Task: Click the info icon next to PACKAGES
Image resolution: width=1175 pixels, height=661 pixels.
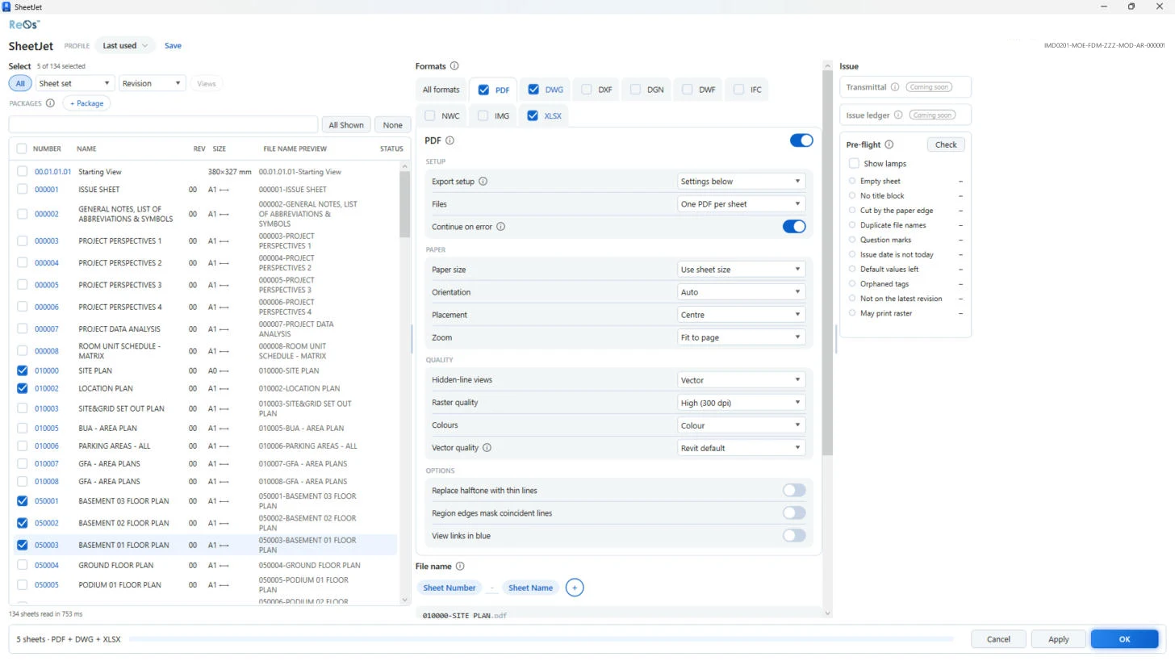Action: point(50,103)
